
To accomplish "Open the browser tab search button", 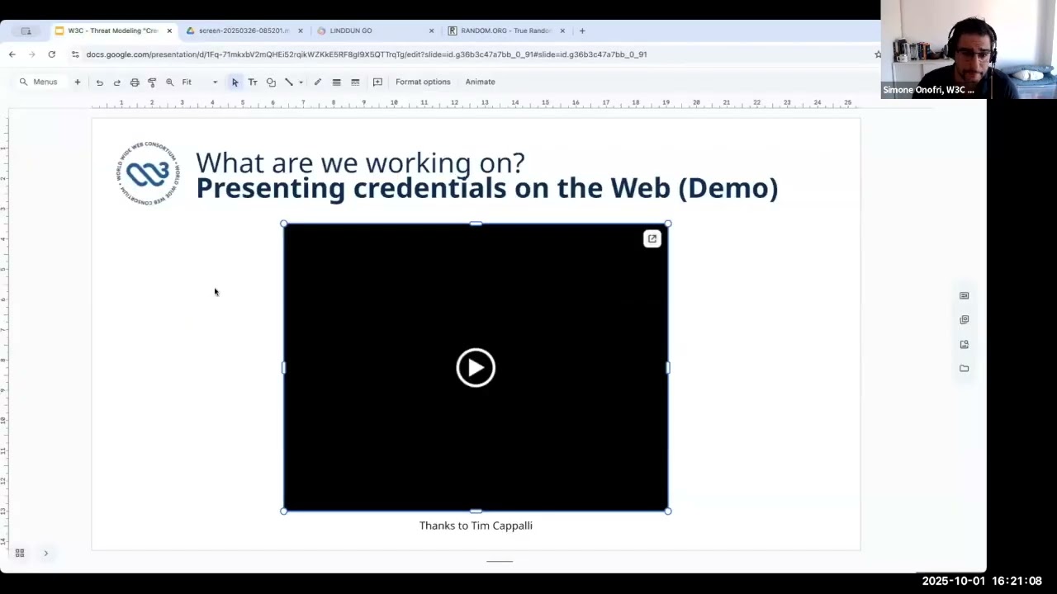I will pos(26,31).
